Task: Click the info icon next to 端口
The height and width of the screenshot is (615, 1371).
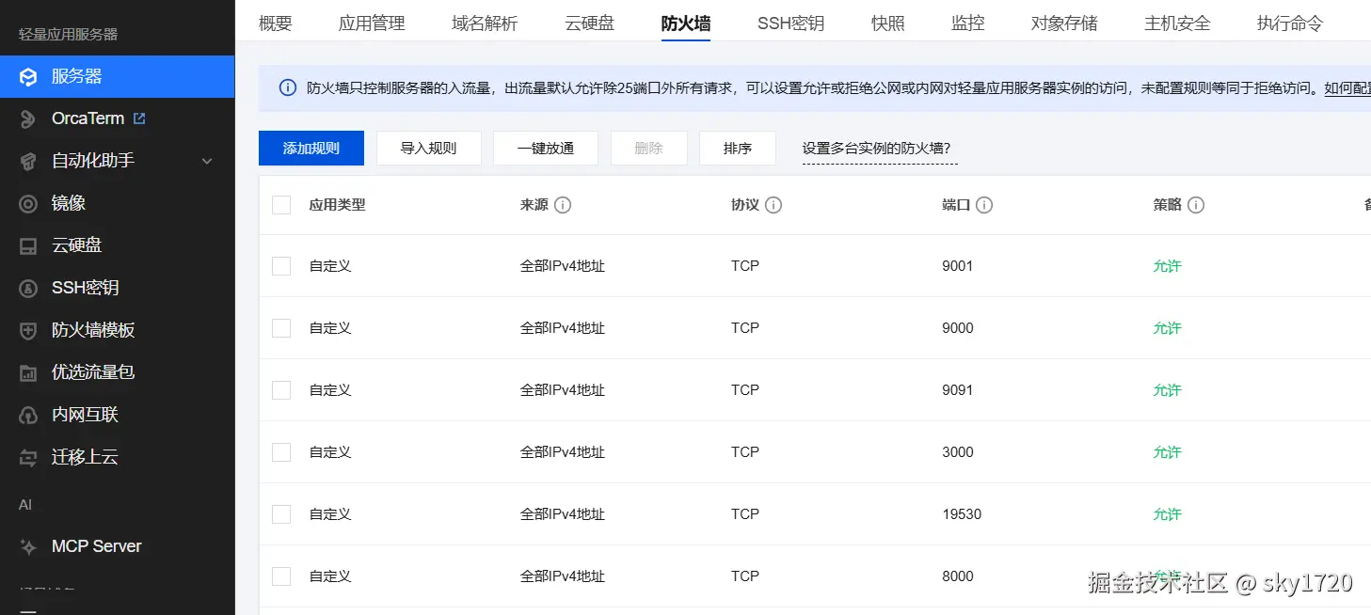Action: point(984,205)
